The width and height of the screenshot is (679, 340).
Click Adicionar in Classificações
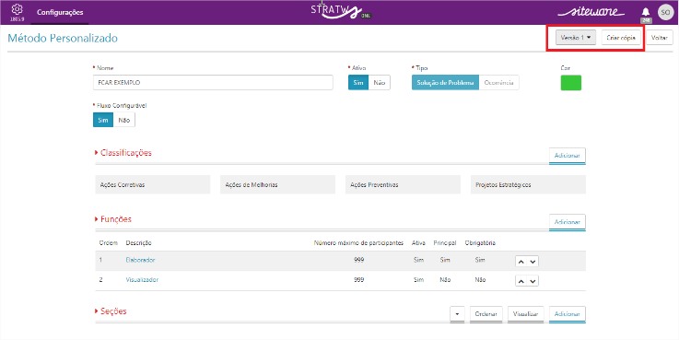tap(568, 156)
